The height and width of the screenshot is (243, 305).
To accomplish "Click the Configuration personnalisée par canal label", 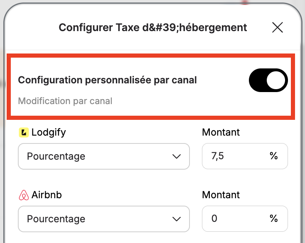I will click(107, 80).
